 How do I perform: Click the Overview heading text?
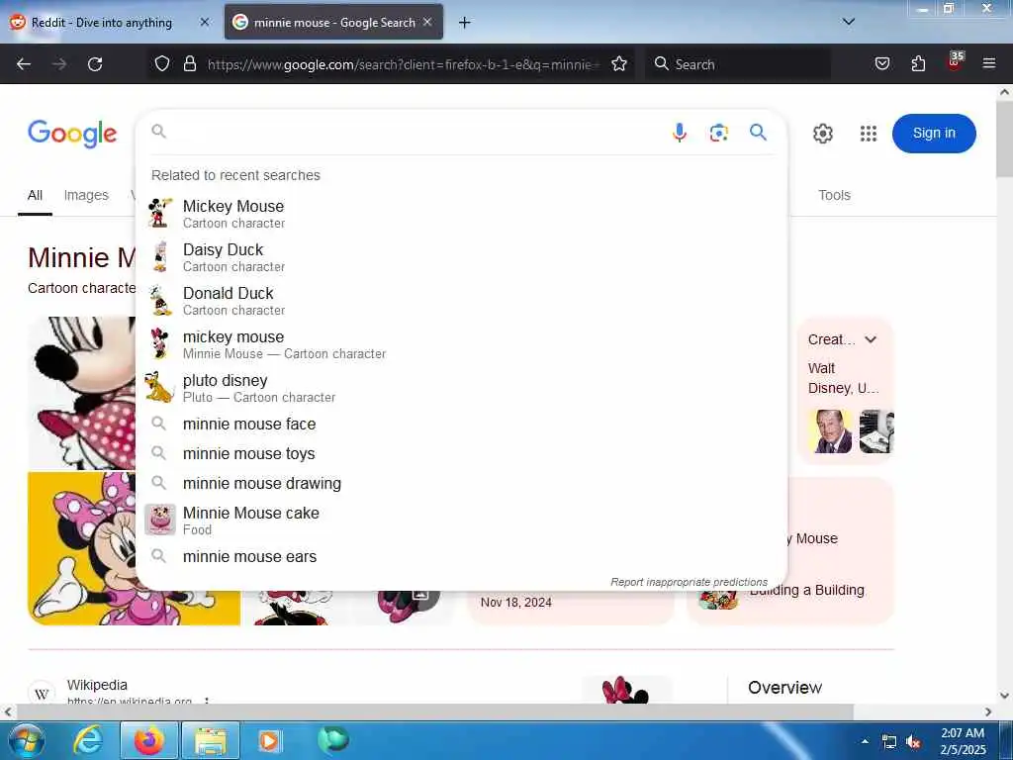[x=784, y=687]
